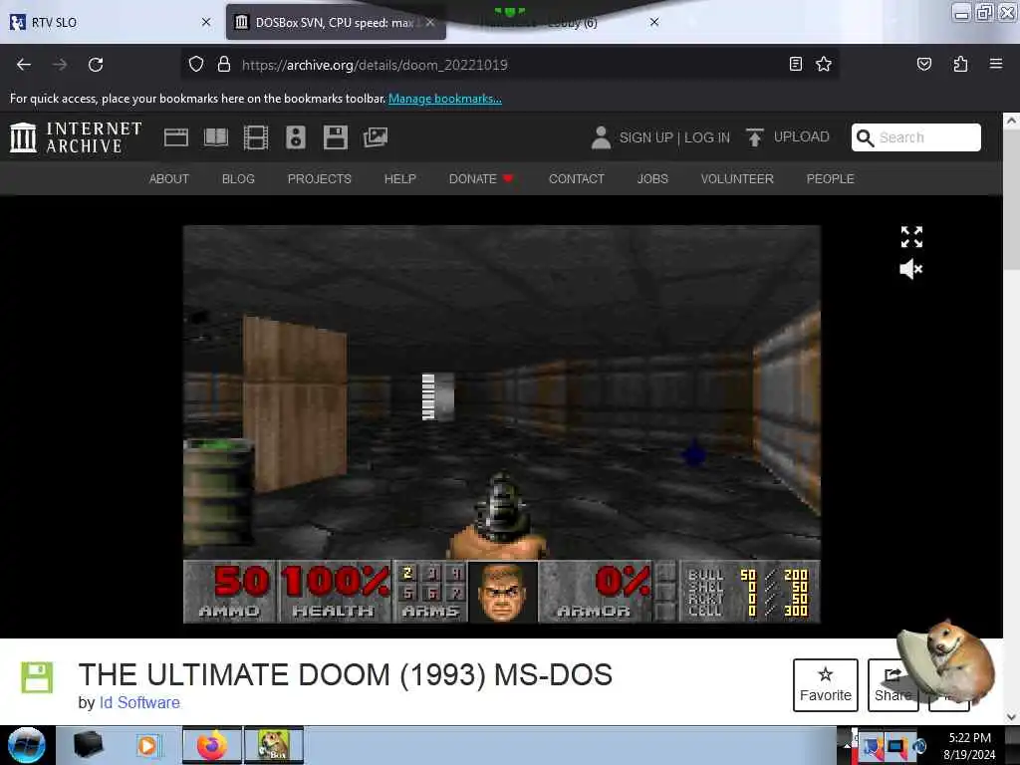
Task: Click the upload arrow icon
Action: [x=755, y=137]
